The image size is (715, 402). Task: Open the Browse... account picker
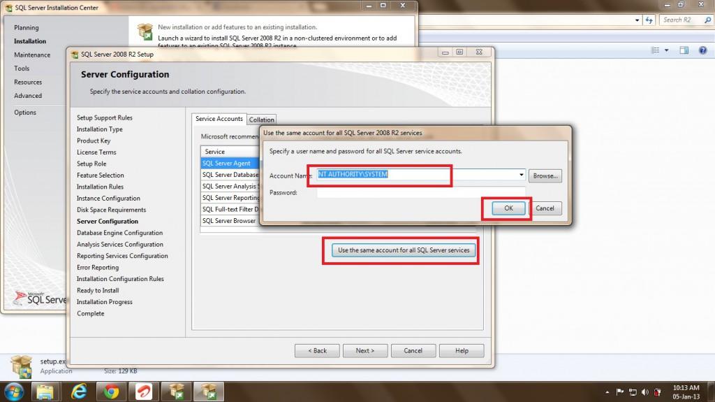[545, 176]
